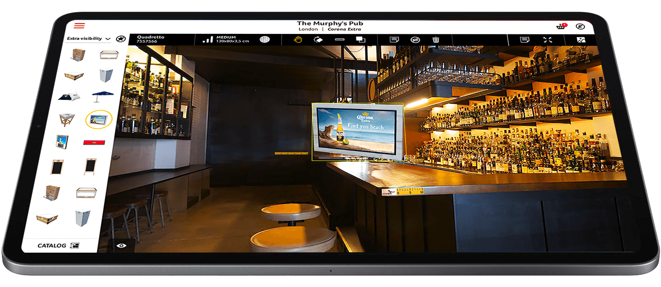Pick the red bar sign thumbnail
Screen dimensions: 661x287
pyautogui.click(x=94, y=142)
